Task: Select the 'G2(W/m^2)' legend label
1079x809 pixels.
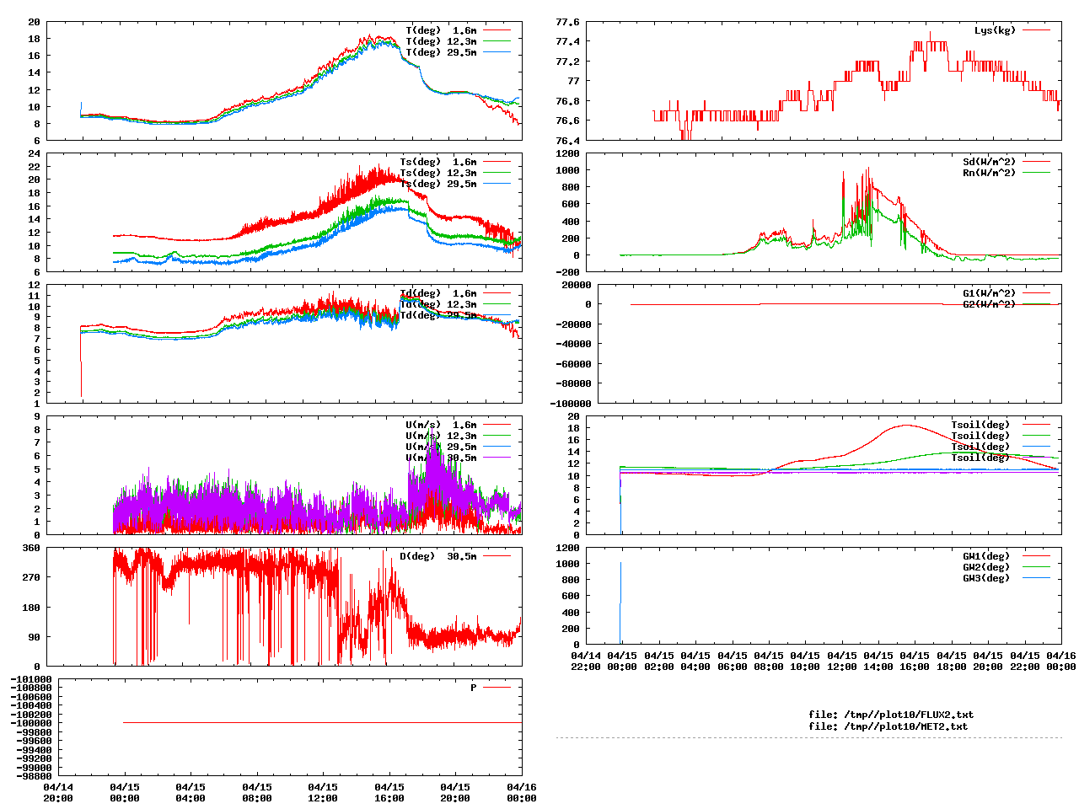Action: click(x=990, y=304)
